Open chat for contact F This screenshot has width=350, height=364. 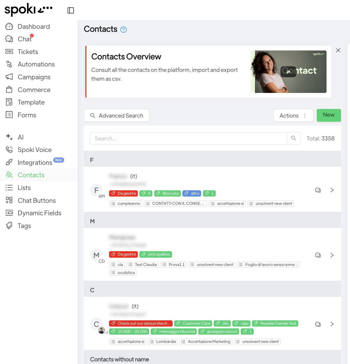318,190
